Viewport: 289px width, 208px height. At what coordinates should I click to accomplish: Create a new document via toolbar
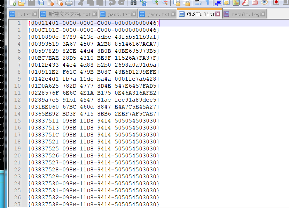point(13,2)
